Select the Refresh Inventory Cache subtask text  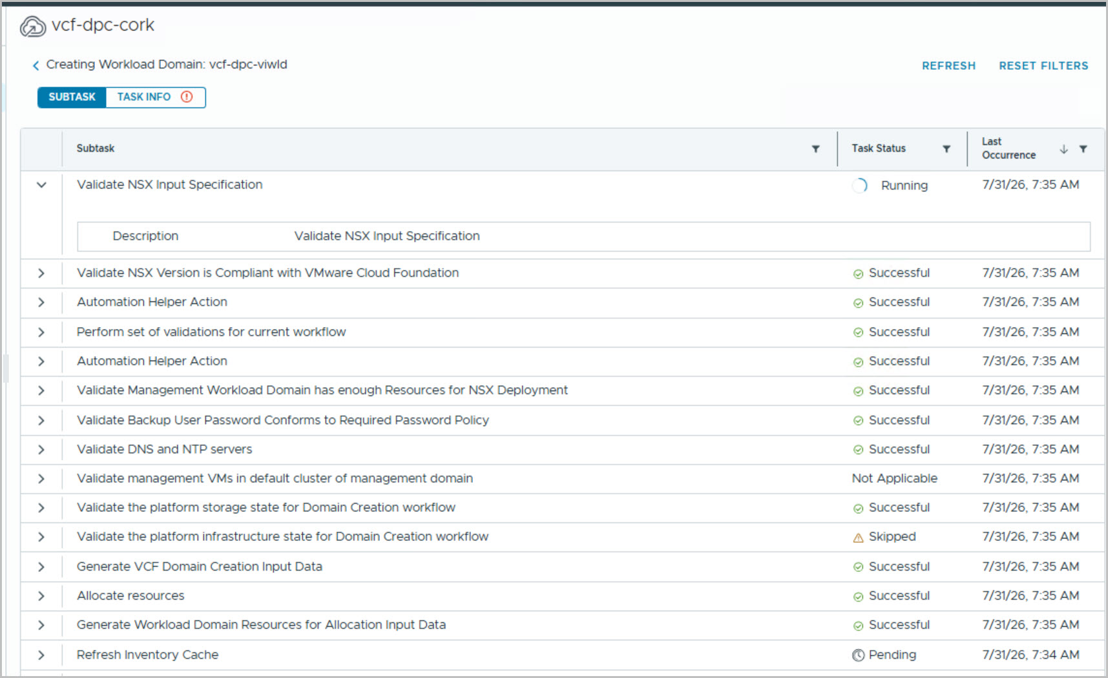(x=148, y=655)
